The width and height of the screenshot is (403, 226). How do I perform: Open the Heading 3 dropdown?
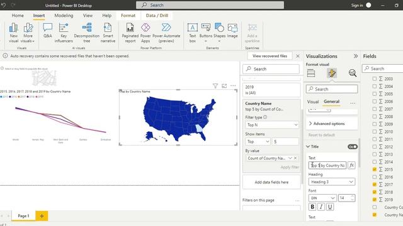tap(332, 181)
